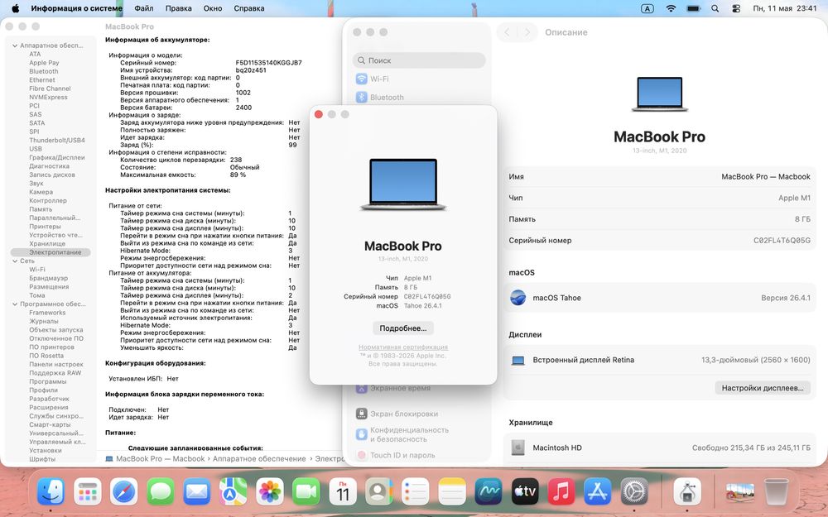Open the Файл menu

[x=143, y=8]
